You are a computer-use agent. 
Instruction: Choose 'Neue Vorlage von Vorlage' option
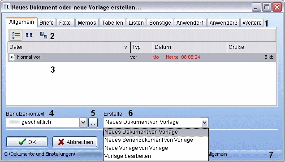tap(156, 148)
